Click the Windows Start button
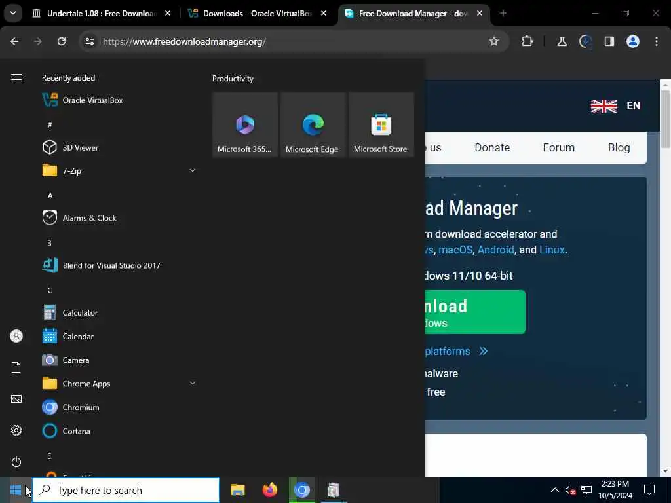 [x=16, y=490]
